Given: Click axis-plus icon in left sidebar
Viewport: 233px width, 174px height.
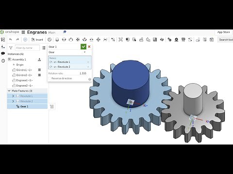Looking at the screenshot, I should (3, 47).
